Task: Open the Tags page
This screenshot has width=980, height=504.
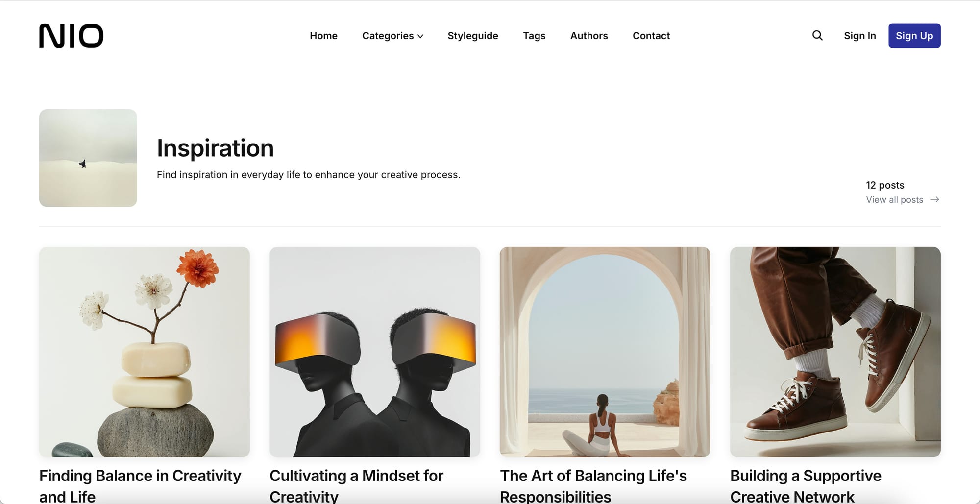Action: pos(534,36)
